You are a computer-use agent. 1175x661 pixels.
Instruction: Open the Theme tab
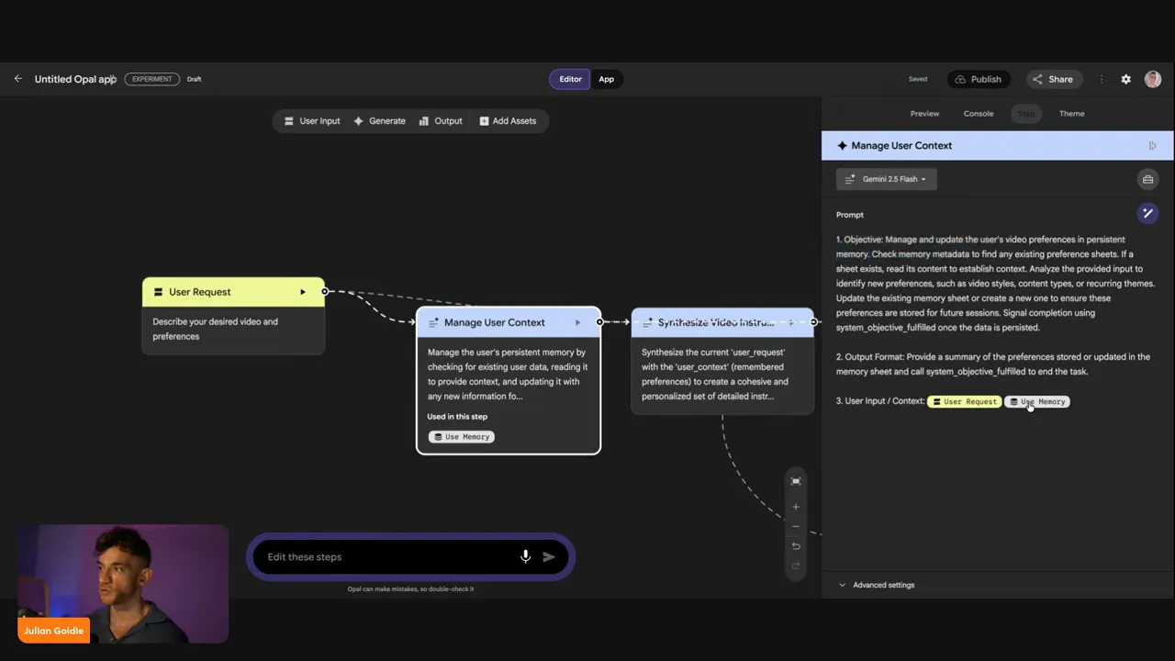click(1071, 114)
